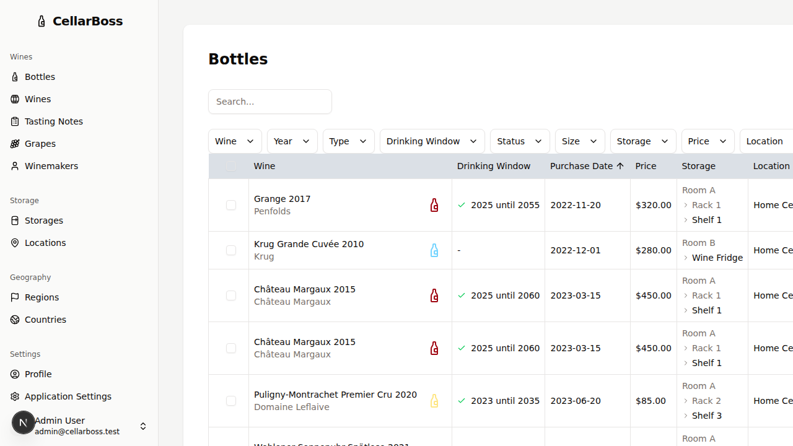Select the Bottles icon in the sidebar

(x=15, y=76)
